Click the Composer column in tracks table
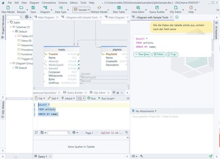This screenshot has height=159, width=220. [55, 72]
